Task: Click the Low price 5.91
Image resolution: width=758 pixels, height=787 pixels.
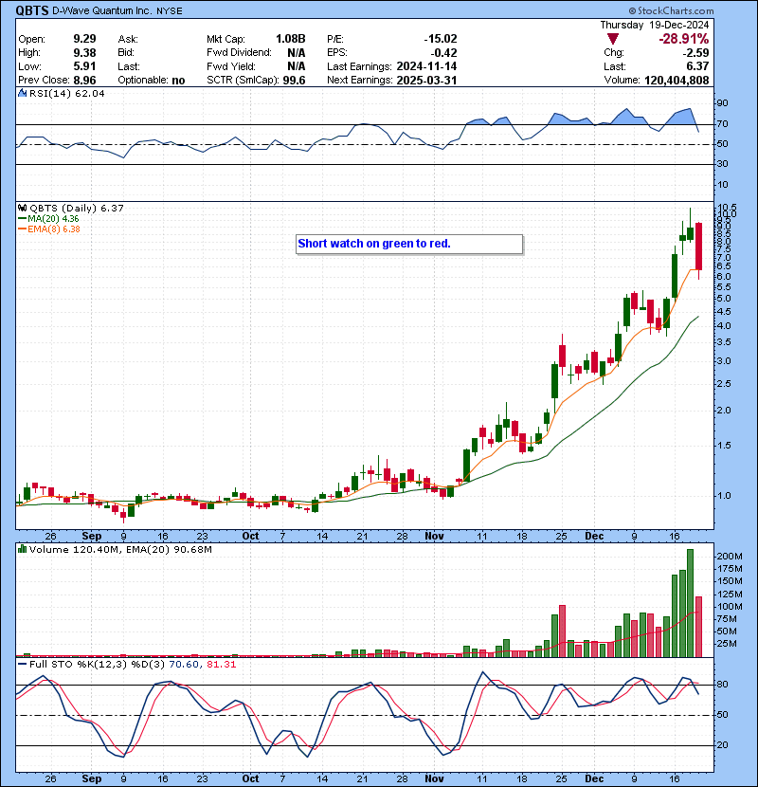Action: point(84,66)
